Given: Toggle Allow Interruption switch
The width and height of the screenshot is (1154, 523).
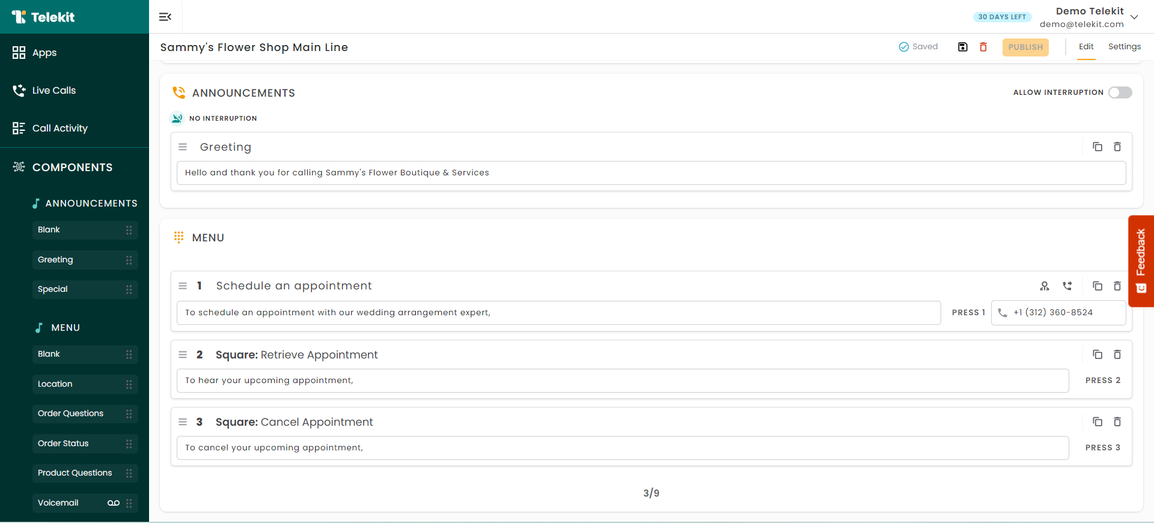Looking at the screenshot, I should click(1120, 92).
